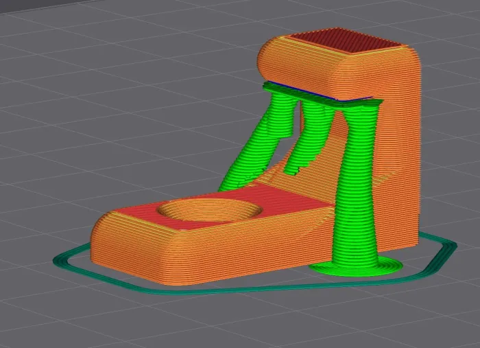Click the flared green support base on bed
The image size is (480, 348).
click(355, 266)
